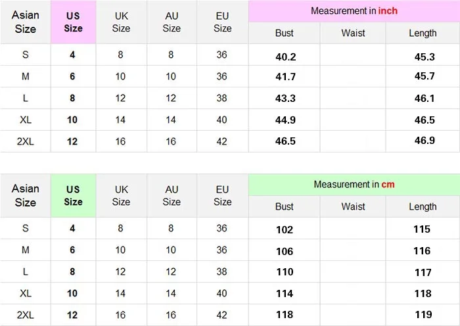The image size is (460, 326).
Task: Click the green US Size header cell
Action: pyautogui.click(x=74, y=195)
